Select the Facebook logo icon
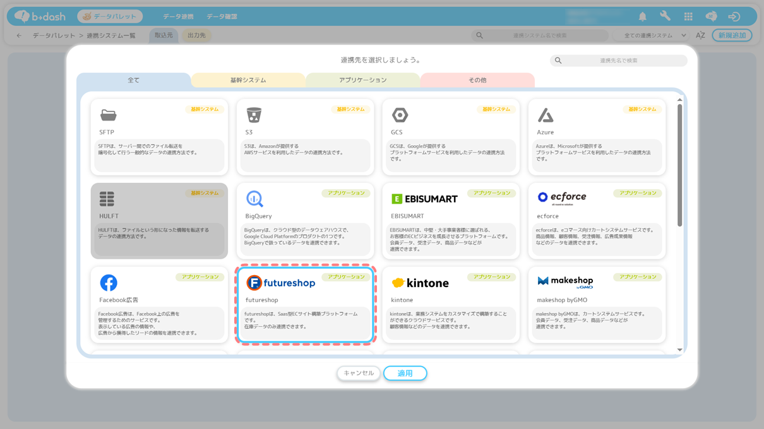The height and width of the screenshot is (429, 764). click(x=109, y=283)
